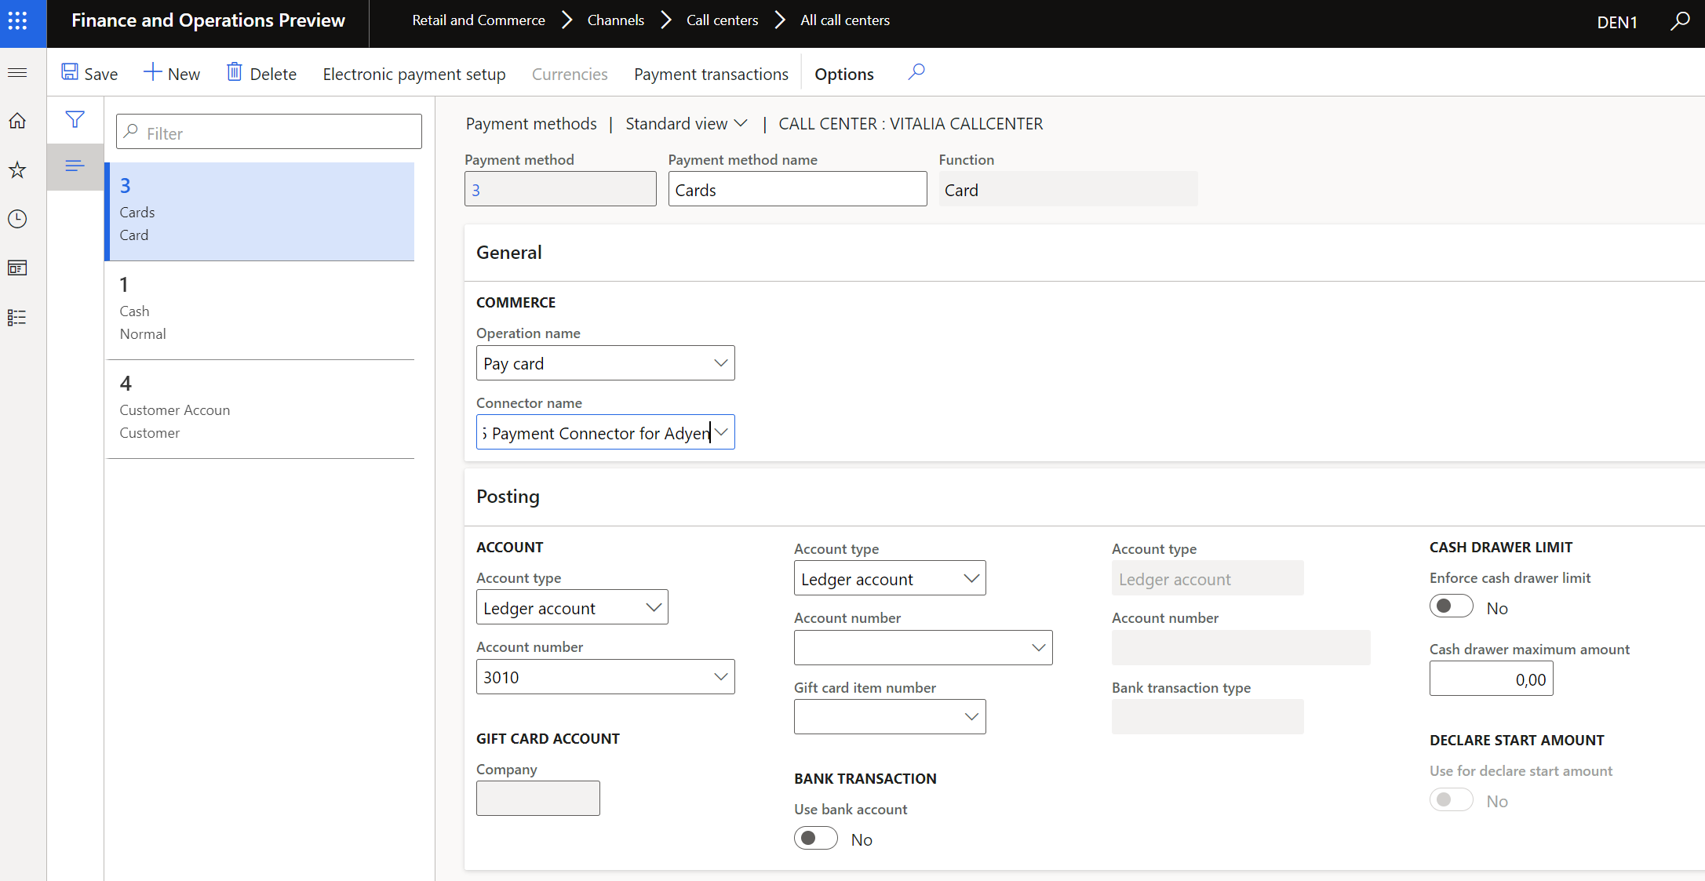Expand Account number 3010 dropdown
This screenshot has width=1705, height=881.
pos(720,677)
